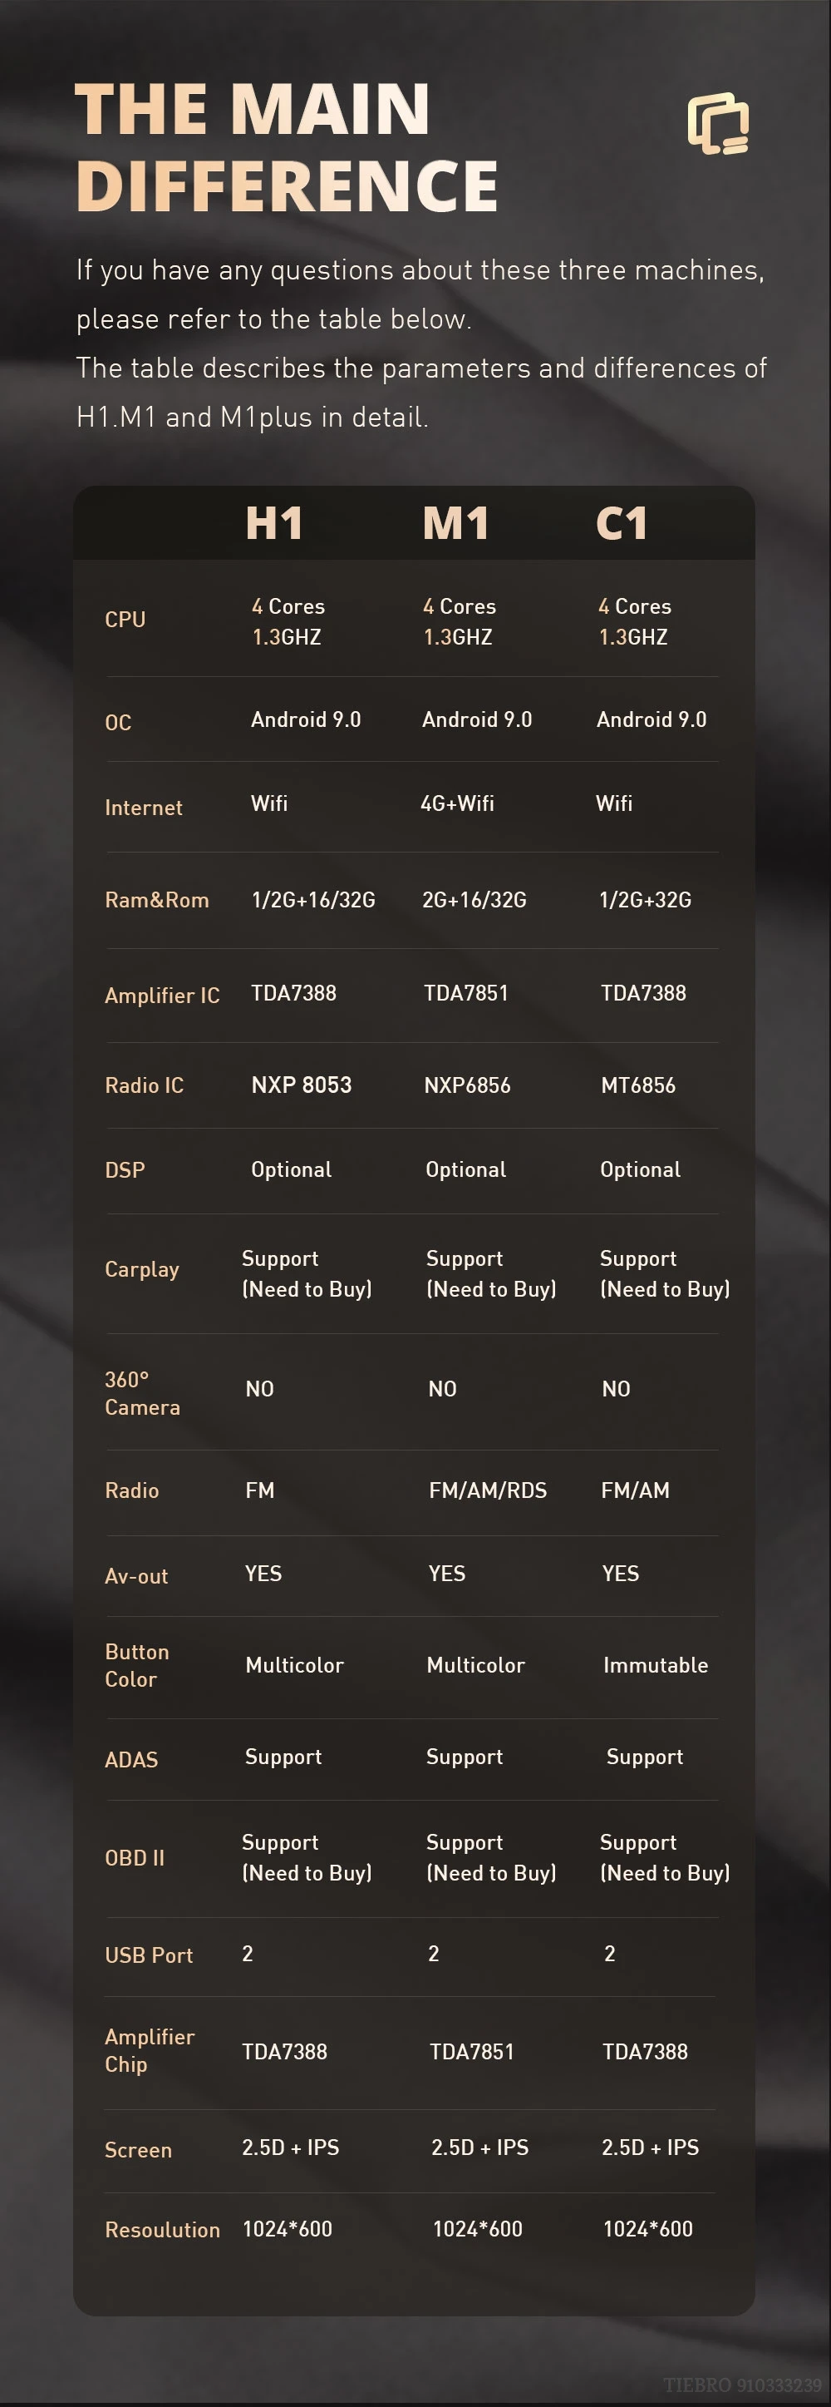This screenshot has width=831, height=2407.
Task: Click the ADAS row label
Action: pyautogui.click(x=131, y=1759)
